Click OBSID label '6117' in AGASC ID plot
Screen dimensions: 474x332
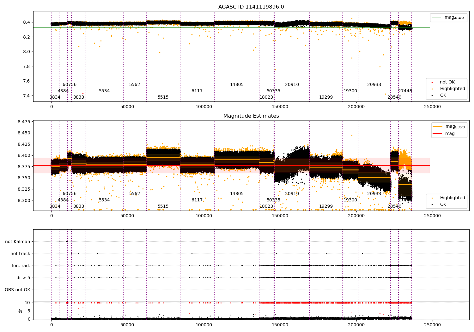(x=197, y=91)
